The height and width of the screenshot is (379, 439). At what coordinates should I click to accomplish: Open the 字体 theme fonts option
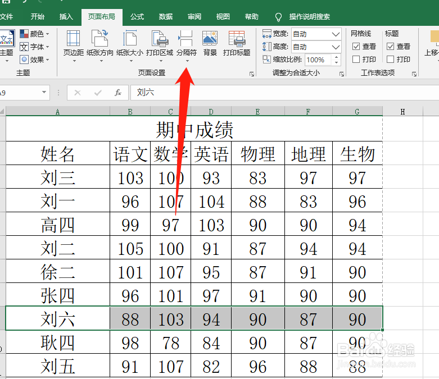click(x=34, y=47)
